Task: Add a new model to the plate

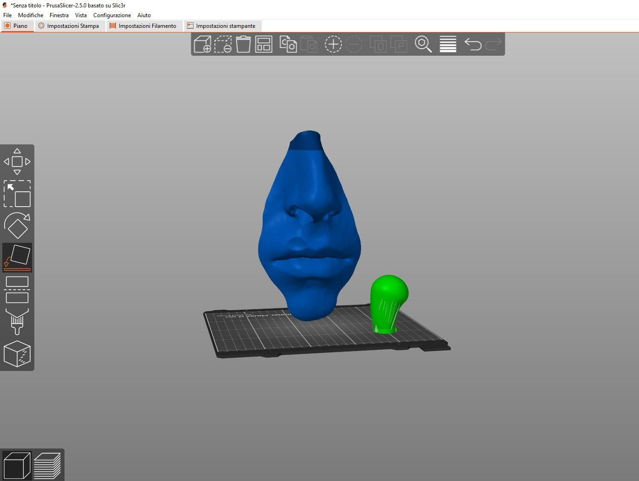Action: (x=202, y=44)
